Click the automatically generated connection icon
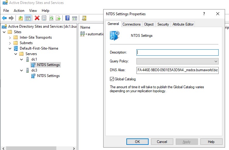 (x=82, y=34)
